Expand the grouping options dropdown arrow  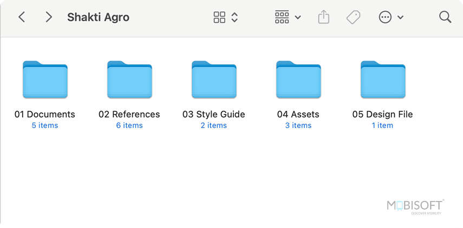pos(298,18)
